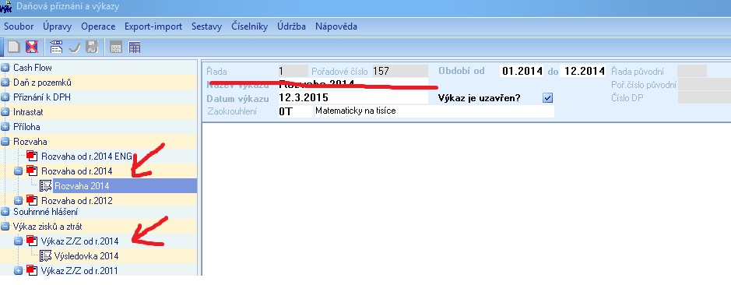Click the gray calculator toolbar icon
Image resolution: width=731 pixels, height=285 pixels.
pyautogui.click(x=115, y=47)
